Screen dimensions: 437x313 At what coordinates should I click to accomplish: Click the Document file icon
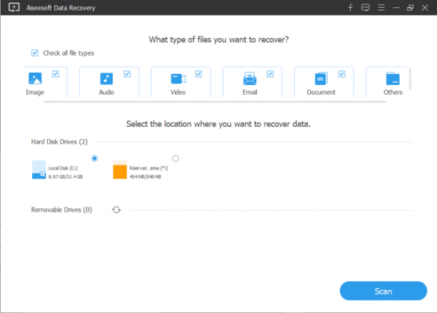pyautogui.click(x=321, y=78)
